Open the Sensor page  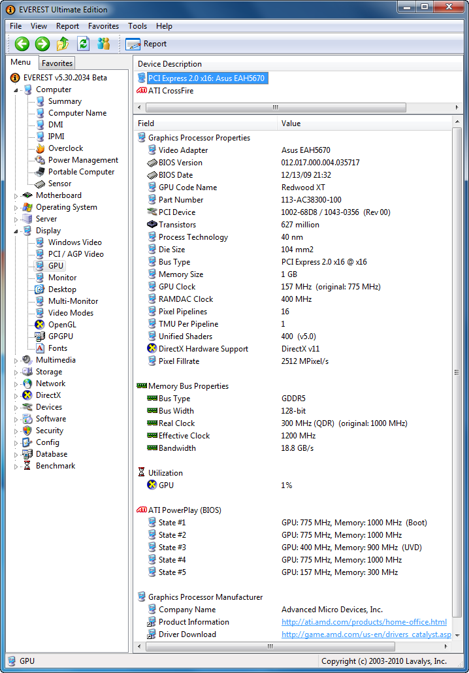(x=59, y=184)
